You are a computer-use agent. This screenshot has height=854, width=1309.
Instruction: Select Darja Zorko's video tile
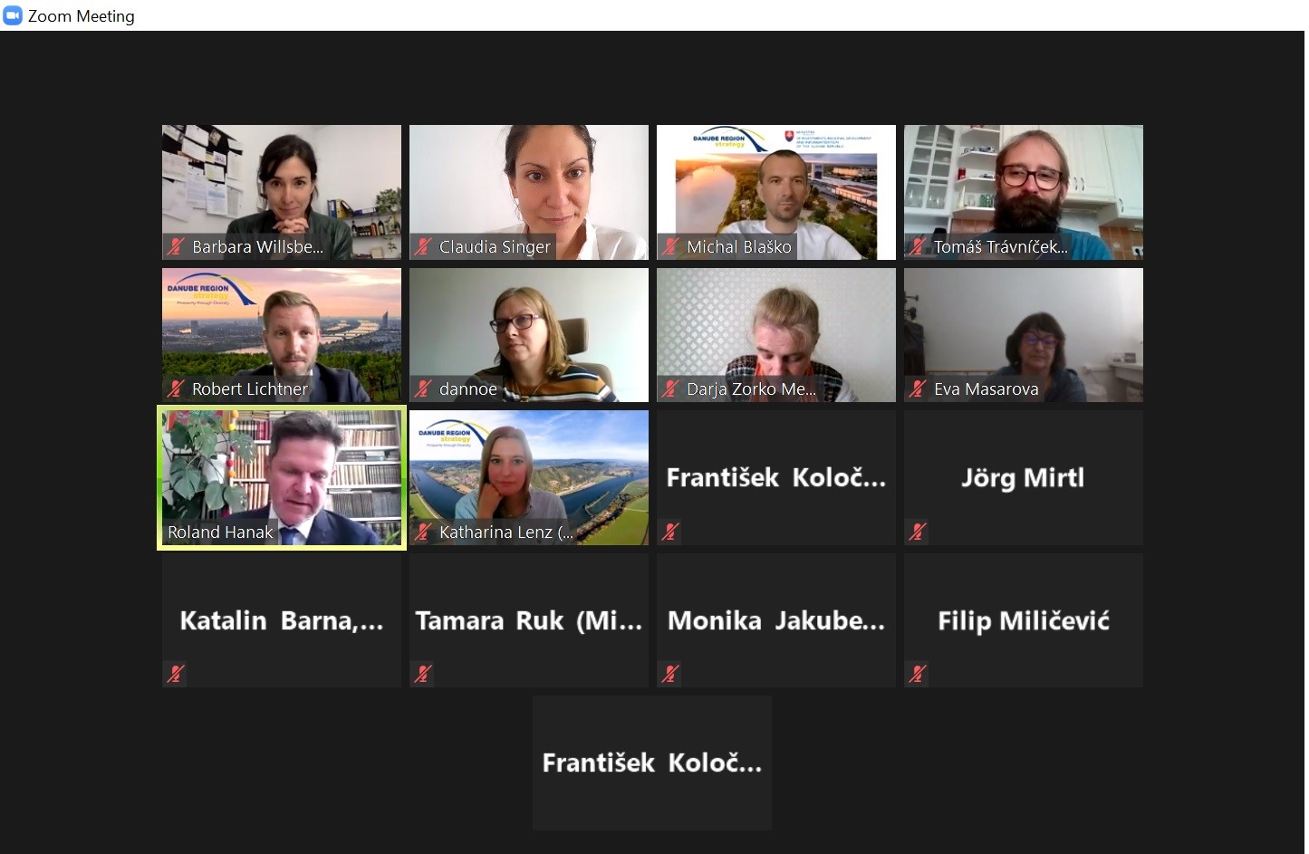776,335
